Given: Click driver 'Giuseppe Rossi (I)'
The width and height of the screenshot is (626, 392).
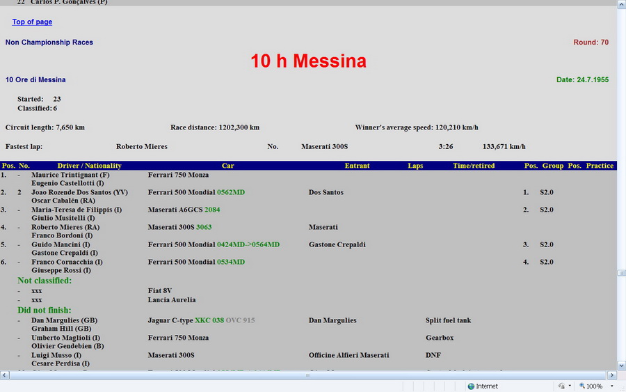Looking at the screenshot, I should click(61, 271).
